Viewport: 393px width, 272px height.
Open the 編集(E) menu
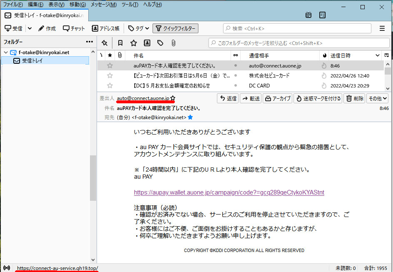[x=35, y=5]
